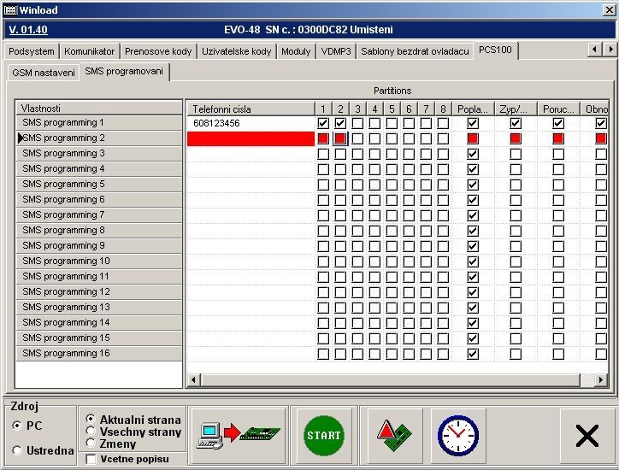Select Ustredna as source
619x470 pixels.
coord(18,450)
